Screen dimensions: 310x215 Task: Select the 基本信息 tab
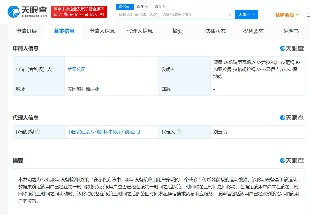tap(64, 31)
